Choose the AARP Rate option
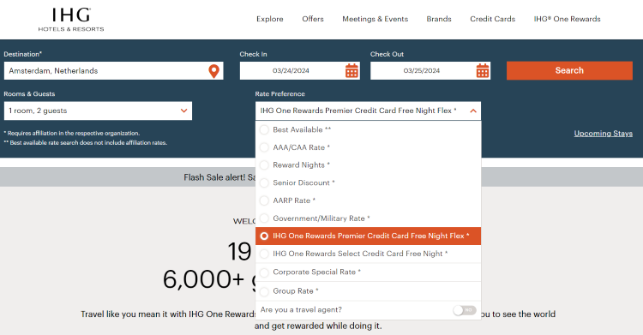 [x=368, y=200]
